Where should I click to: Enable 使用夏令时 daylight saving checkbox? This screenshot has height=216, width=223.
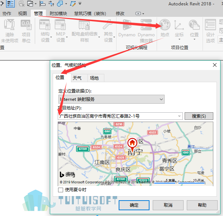[61, 190]
